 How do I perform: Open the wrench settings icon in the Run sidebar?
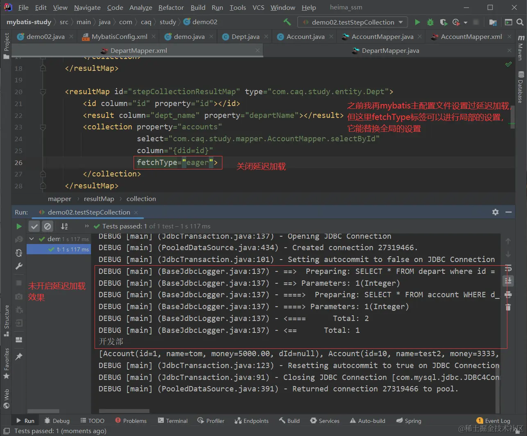19,266
